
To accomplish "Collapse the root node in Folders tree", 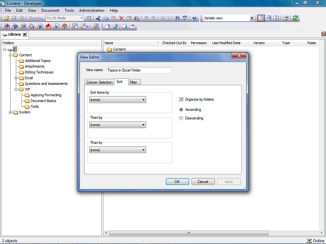I will tap(5, 49).
